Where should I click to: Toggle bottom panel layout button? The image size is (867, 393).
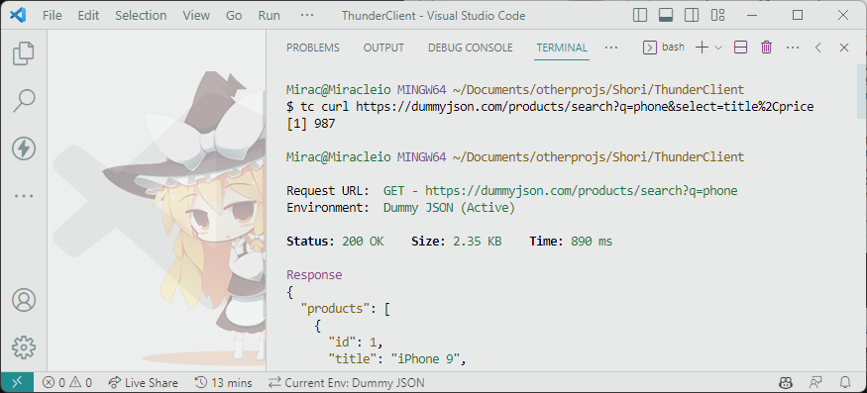point(666,15)
